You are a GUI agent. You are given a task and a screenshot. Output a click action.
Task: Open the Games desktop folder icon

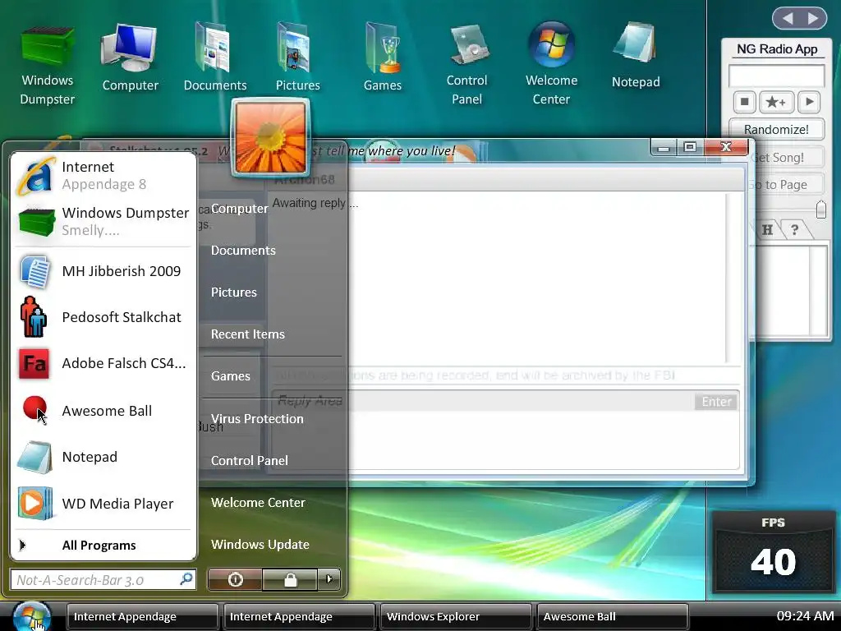point(383,57)
